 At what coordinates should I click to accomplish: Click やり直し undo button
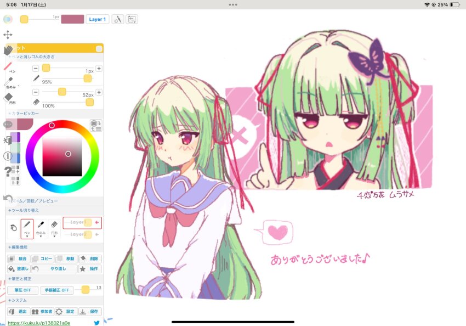pos(54,269)
